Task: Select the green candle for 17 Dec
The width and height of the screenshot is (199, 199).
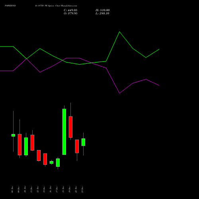Action: click(58, 162)
